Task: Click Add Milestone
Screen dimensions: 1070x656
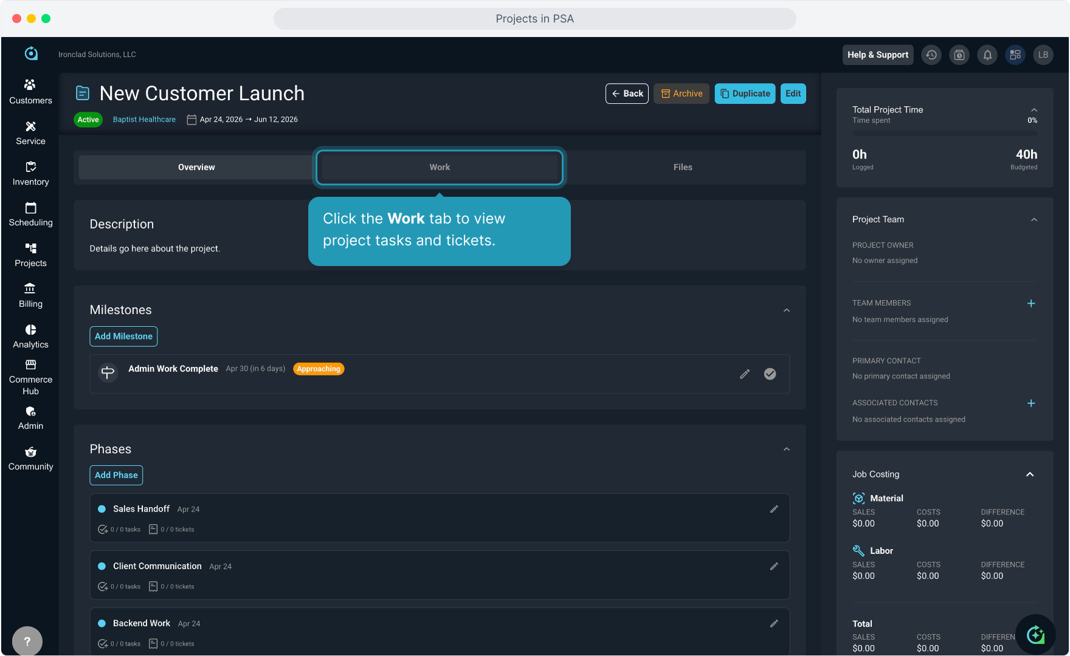Action: (x=123, y=337)
